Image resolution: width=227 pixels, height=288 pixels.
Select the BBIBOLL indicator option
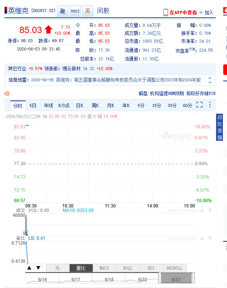coord(175,268)
